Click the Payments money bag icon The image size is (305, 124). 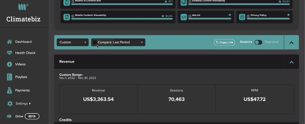coord(10,90)
